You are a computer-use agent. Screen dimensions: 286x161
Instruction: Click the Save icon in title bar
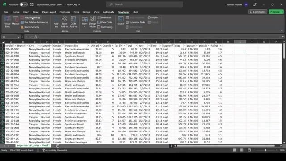(x=32, y=4)
